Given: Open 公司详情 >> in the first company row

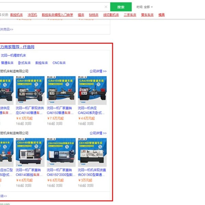Looking at the screenshot, I should (98, 71).
